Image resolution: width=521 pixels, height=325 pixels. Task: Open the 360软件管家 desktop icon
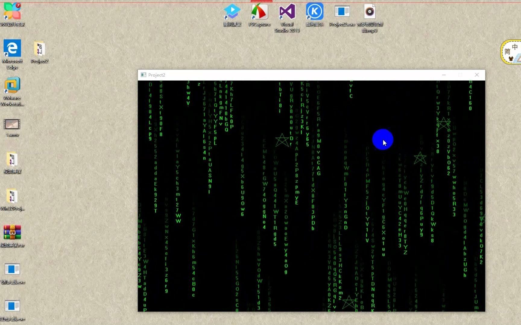click(x=12, y=14)
